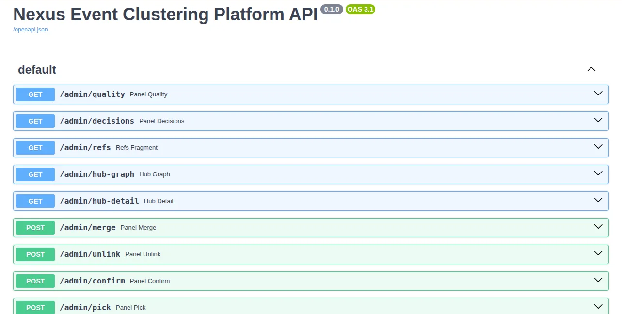
Task: Expand the /admin/decisions row chevron
Action: click(x=598, y=120)
